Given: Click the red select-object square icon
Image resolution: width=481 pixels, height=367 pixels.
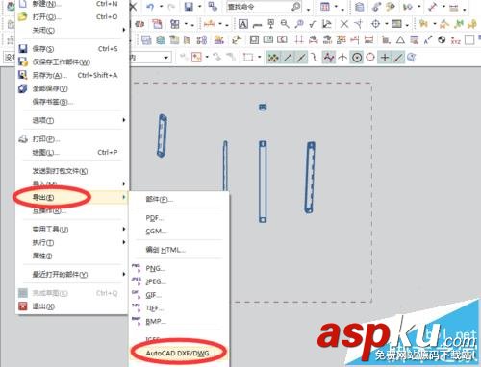Looking at the screenshot, I should 196,58.
